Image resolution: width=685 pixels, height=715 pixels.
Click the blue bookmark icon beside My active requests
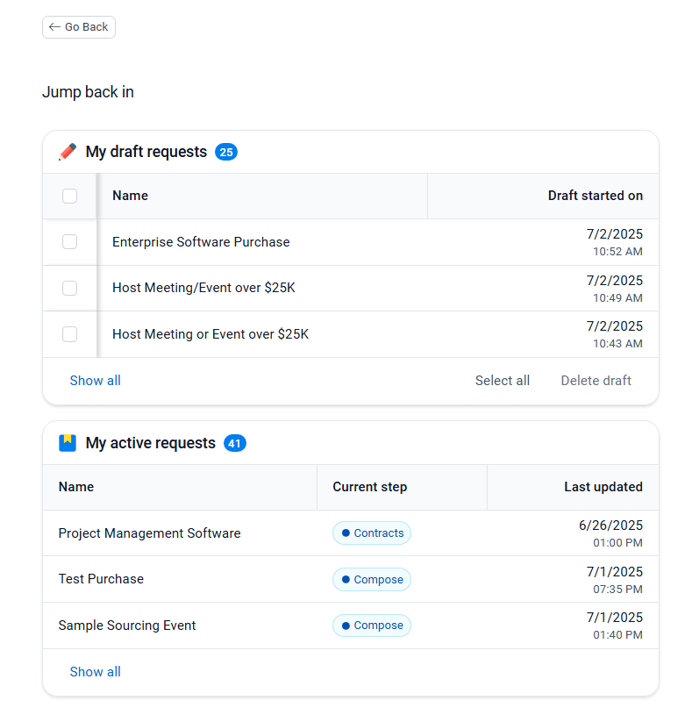[68, 443]
